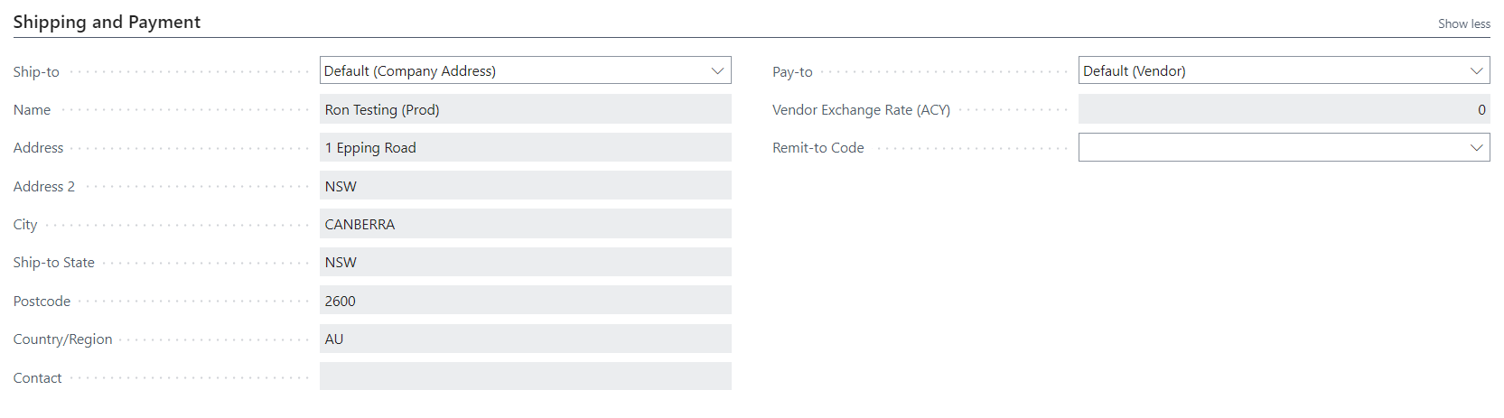Click the Pay-to field label
This screenshot has height=418, width=1504.
pos(792,71)
